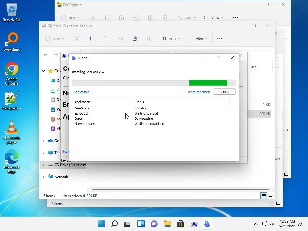Expand the Network tree node
The height and width of the screenshot is (231, 308).
43,177
